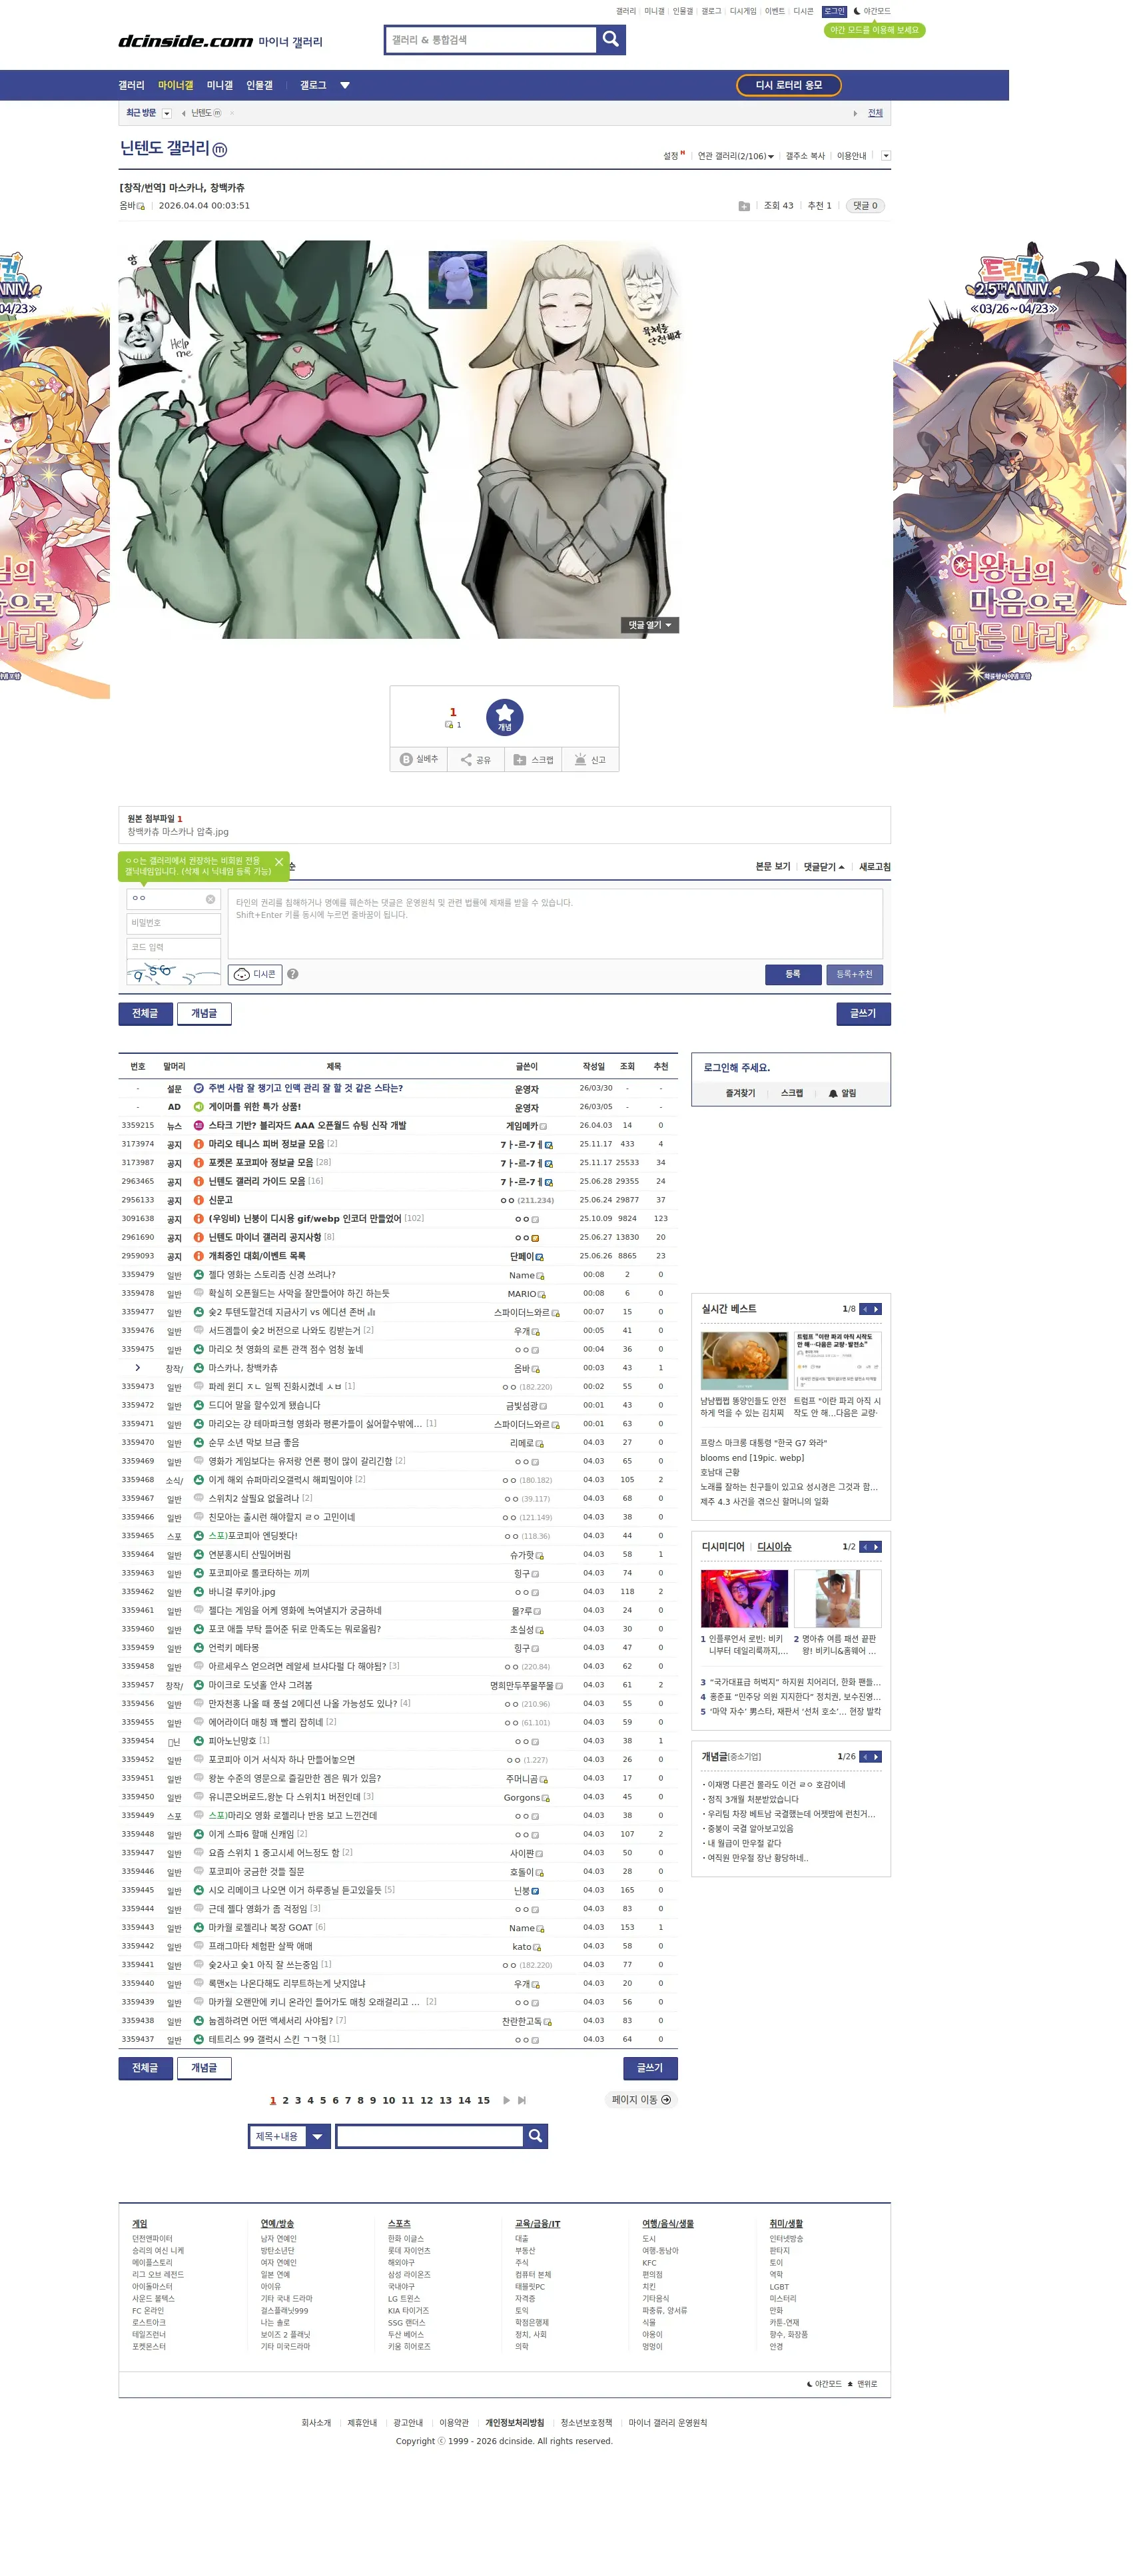This screenshot has width=1133, height=2566.
Task: Click the image attachment icon beside 조회 43
Action: [x=744, y=207]
